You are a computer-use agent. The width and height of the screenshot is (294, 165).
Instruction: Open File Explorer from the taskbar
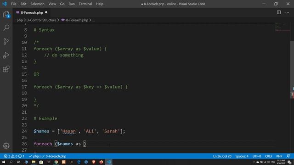[x=34, y=162]
